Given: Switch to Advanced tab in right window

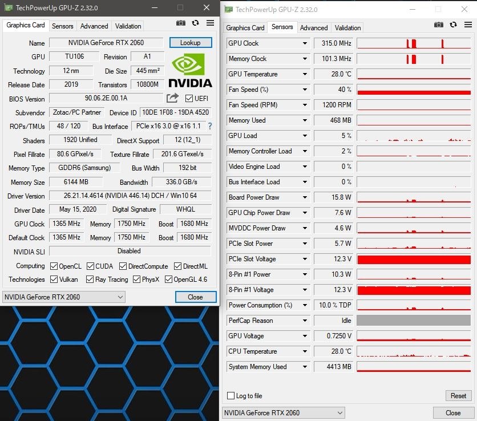Looking at the screenshot, I should pos(314,28).
